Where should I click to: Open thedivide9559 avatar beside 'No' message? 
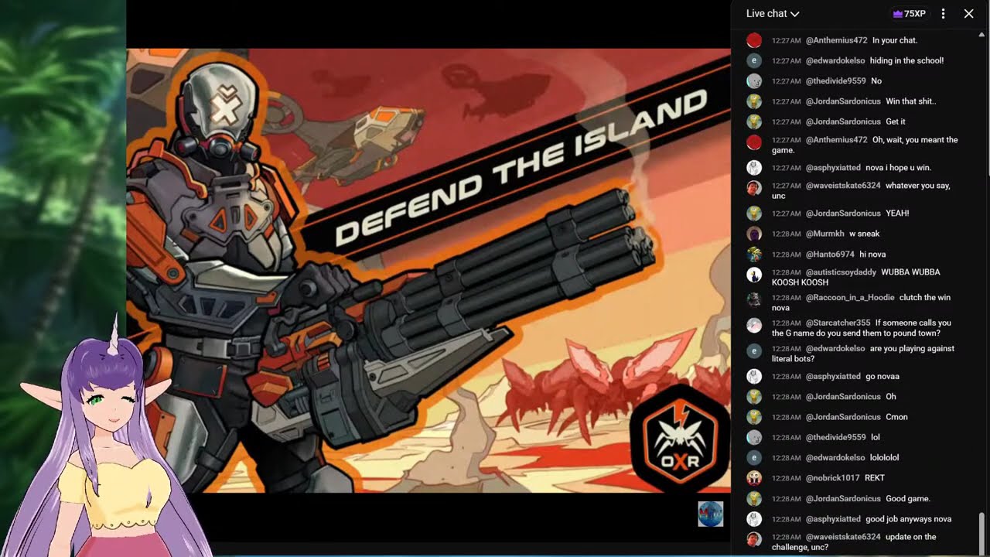(x=754, y=80)
